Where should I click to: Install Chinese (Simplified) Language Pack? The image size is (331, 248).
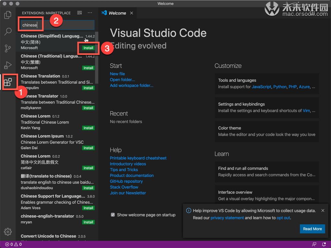point(88,48)
